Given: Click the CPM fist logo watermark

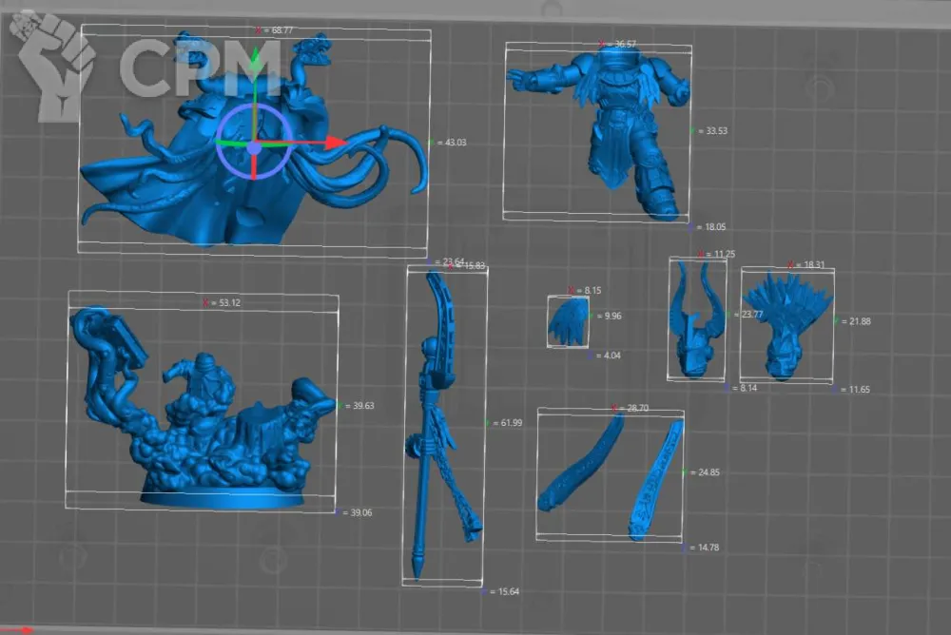Looking at the screenshot, I should pos(59,67).
